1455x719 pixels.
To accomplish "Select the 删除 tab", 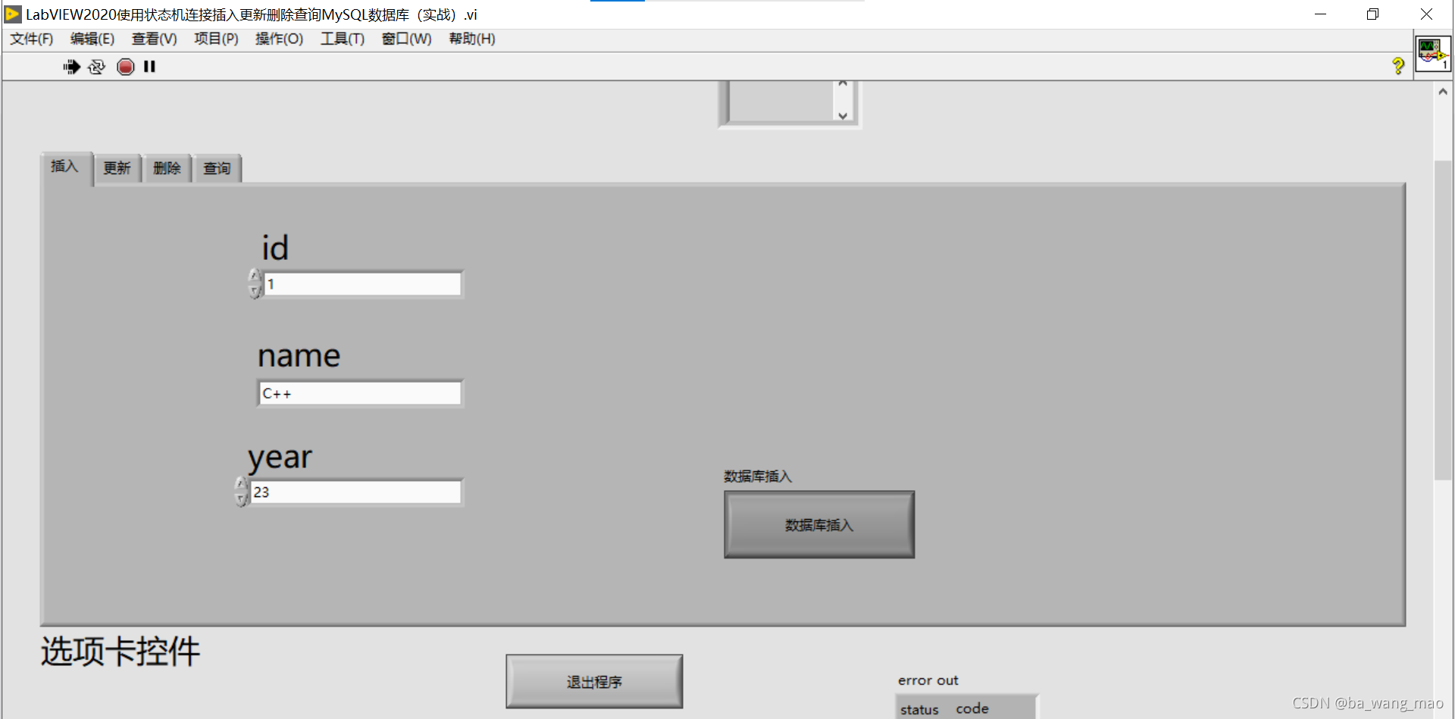I will 167,167.
